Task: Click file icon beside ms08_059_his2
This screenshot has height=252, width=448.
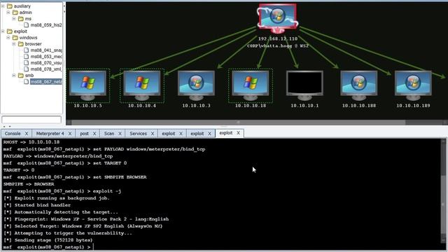Action: click(27, 25)
